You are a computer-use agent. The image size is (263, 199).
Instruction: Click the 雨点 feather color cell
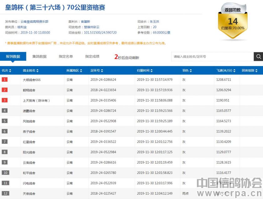[x=185, y=194]
